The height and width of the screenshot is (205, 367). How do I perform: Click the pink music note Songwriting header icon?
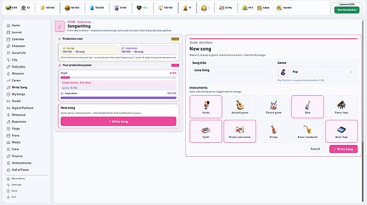[59, 26]
